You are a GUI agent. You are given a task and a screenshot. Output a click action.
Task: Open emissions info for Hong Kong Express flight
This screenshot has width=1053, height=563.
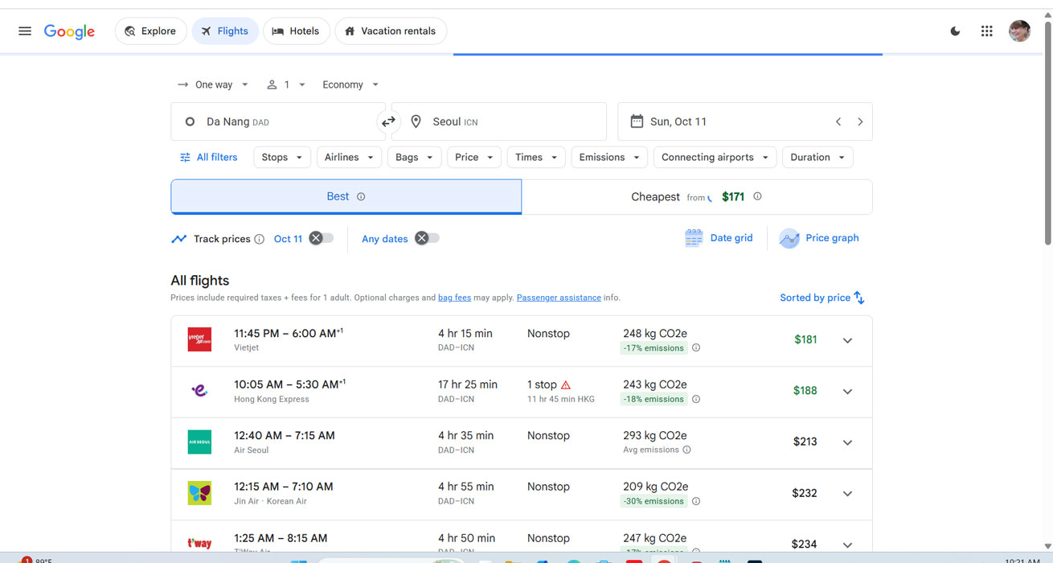(696, 399)
